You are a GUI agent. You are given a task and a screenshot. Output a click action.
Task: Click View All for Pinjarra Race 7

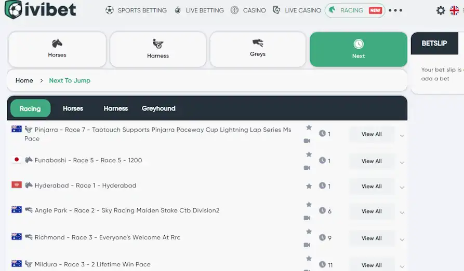tap(372, 134)
